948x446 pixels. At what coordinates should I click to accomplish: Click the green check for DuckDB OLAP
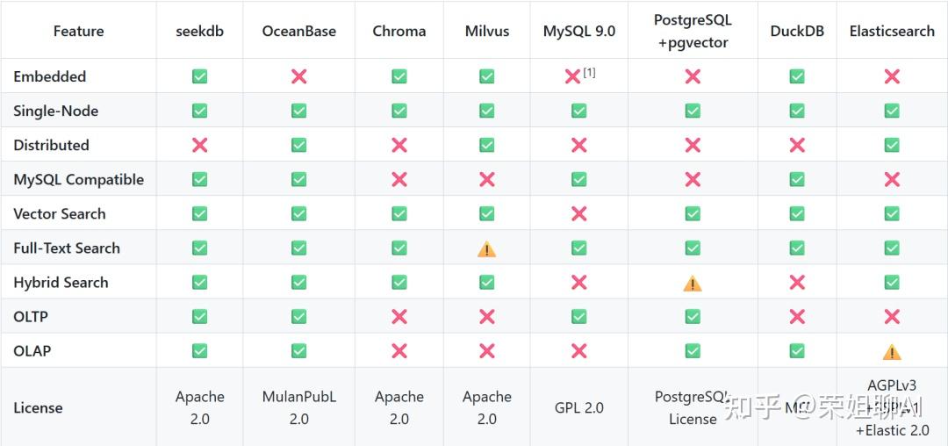pos(797,351)
